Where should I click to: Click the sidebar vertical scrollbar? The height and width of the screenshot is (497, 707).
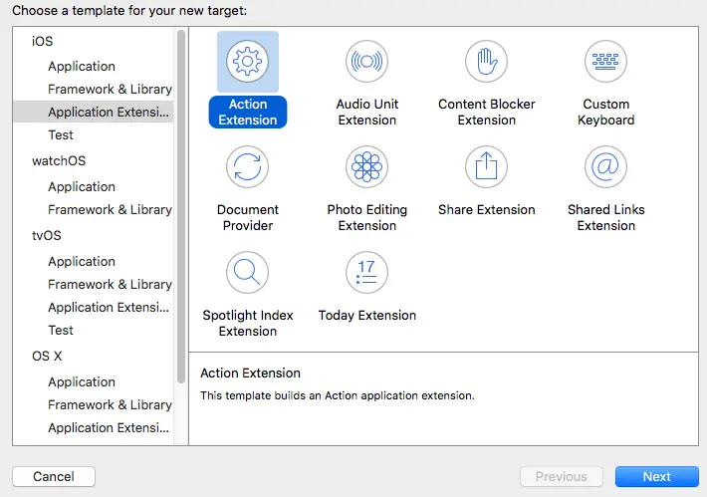(180, 199)
